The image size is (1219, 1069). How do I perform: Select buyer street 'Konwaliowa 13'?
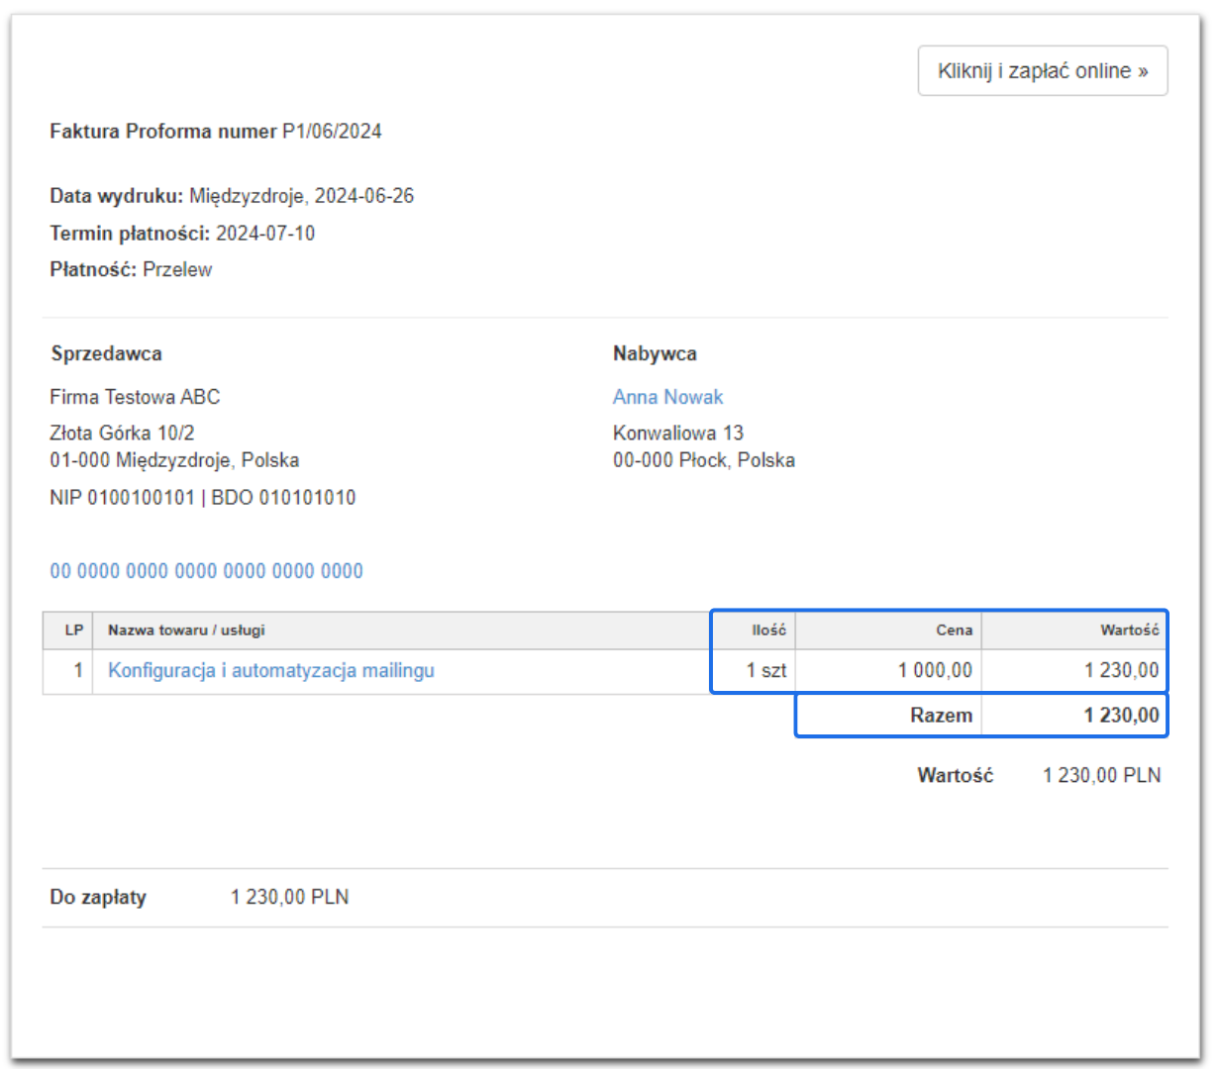pyautogui.click(x=677, y=433)
